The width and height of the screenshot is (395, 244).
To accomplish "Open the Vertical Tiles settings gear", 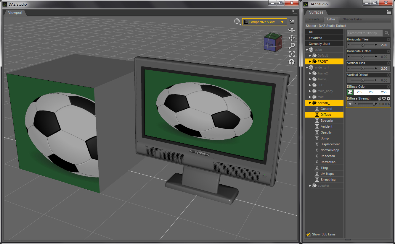I will 388,63.
